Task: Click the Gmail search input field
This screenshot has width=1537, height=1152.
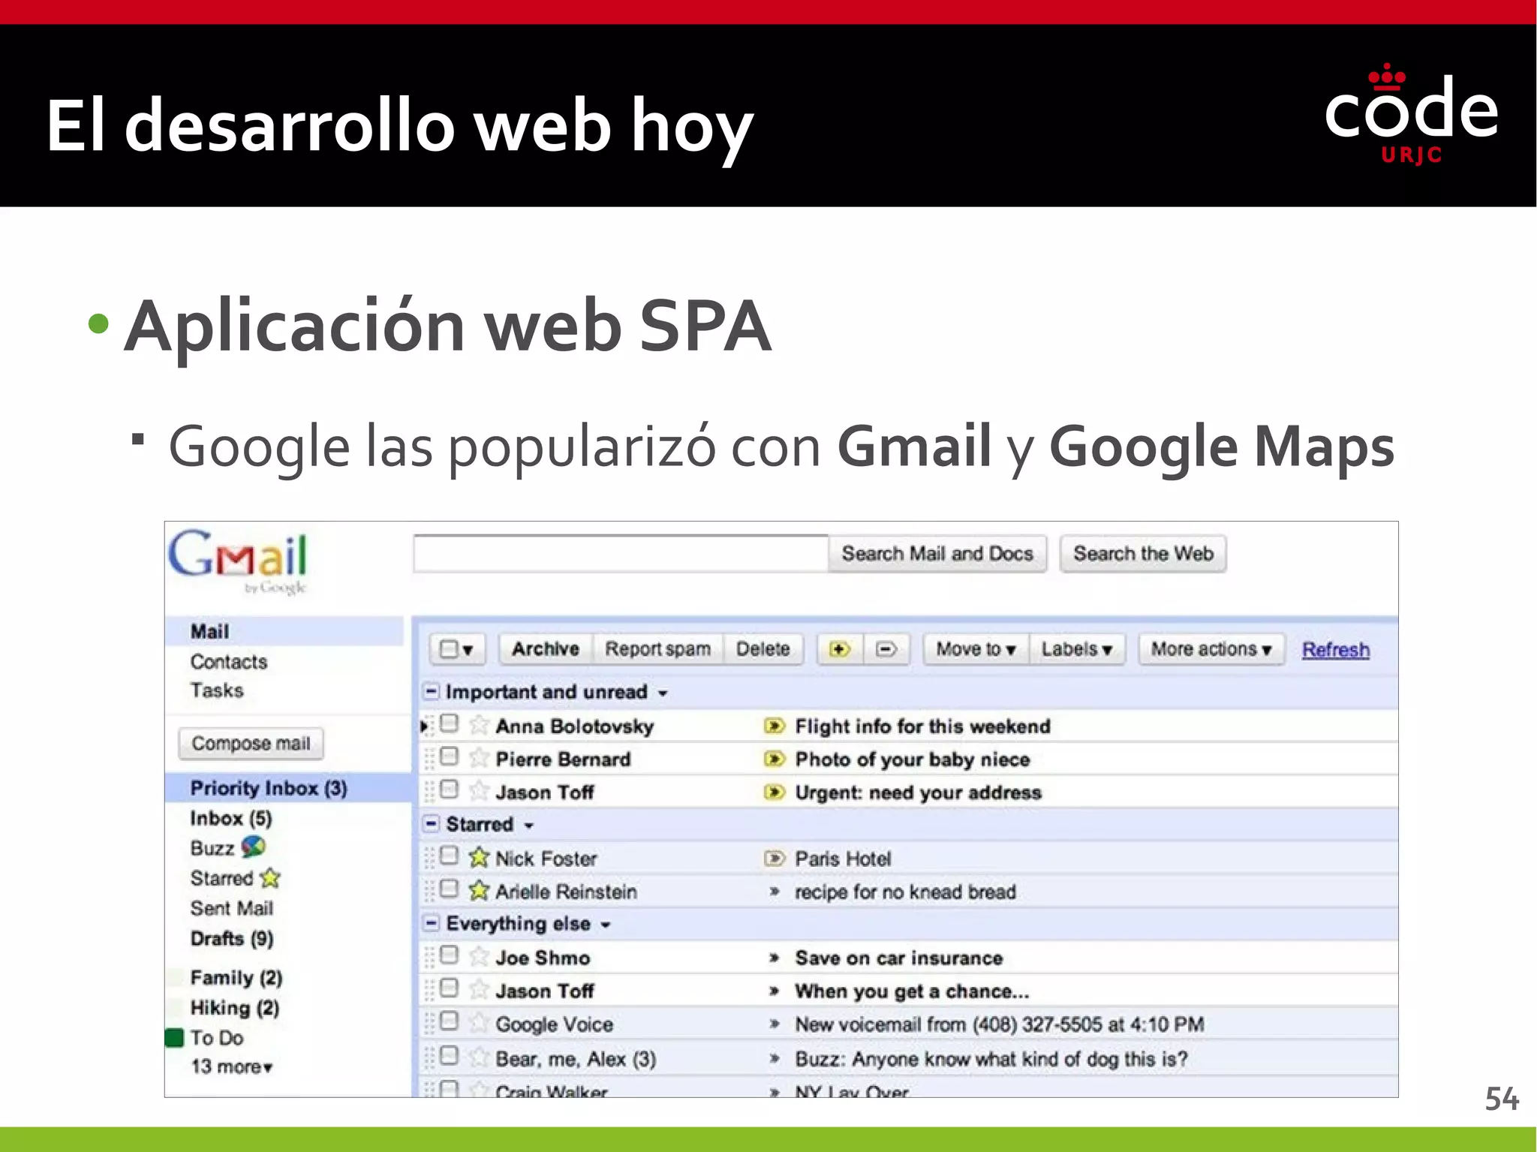Action: click(621, 554)
